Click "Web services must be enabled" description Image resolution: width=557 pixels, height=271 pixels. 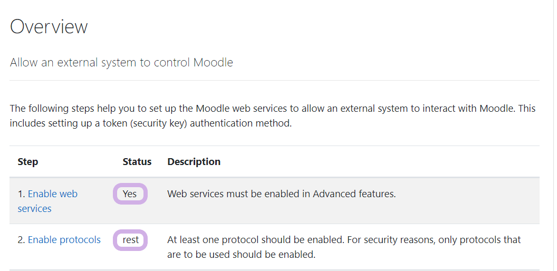tap(239, 194)
